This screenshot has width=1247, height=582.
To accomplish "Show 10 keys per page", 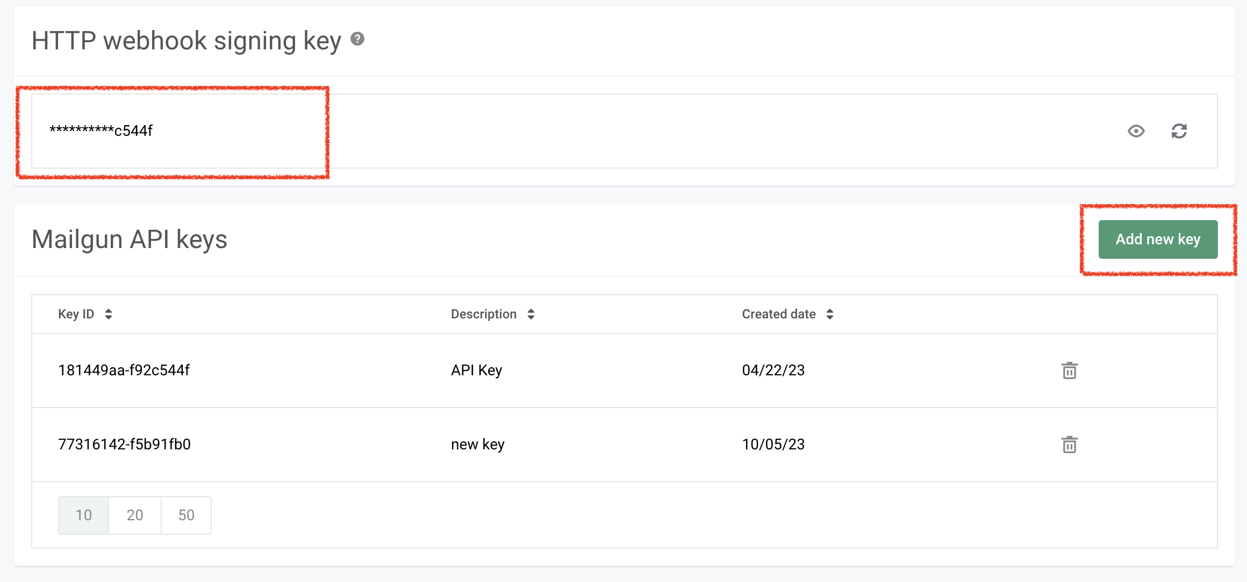I will click(84, 515).
